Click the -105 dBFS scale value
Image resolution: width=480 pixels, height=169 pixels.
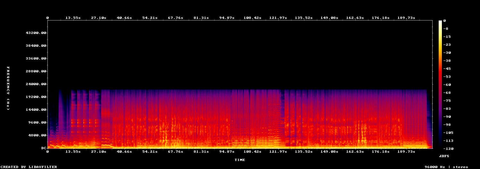tap(449, 133)
